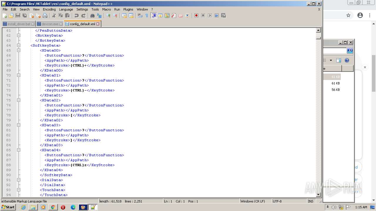Open the File menu
This screenshot has width=376, height=211.
(x=5, y=9)
